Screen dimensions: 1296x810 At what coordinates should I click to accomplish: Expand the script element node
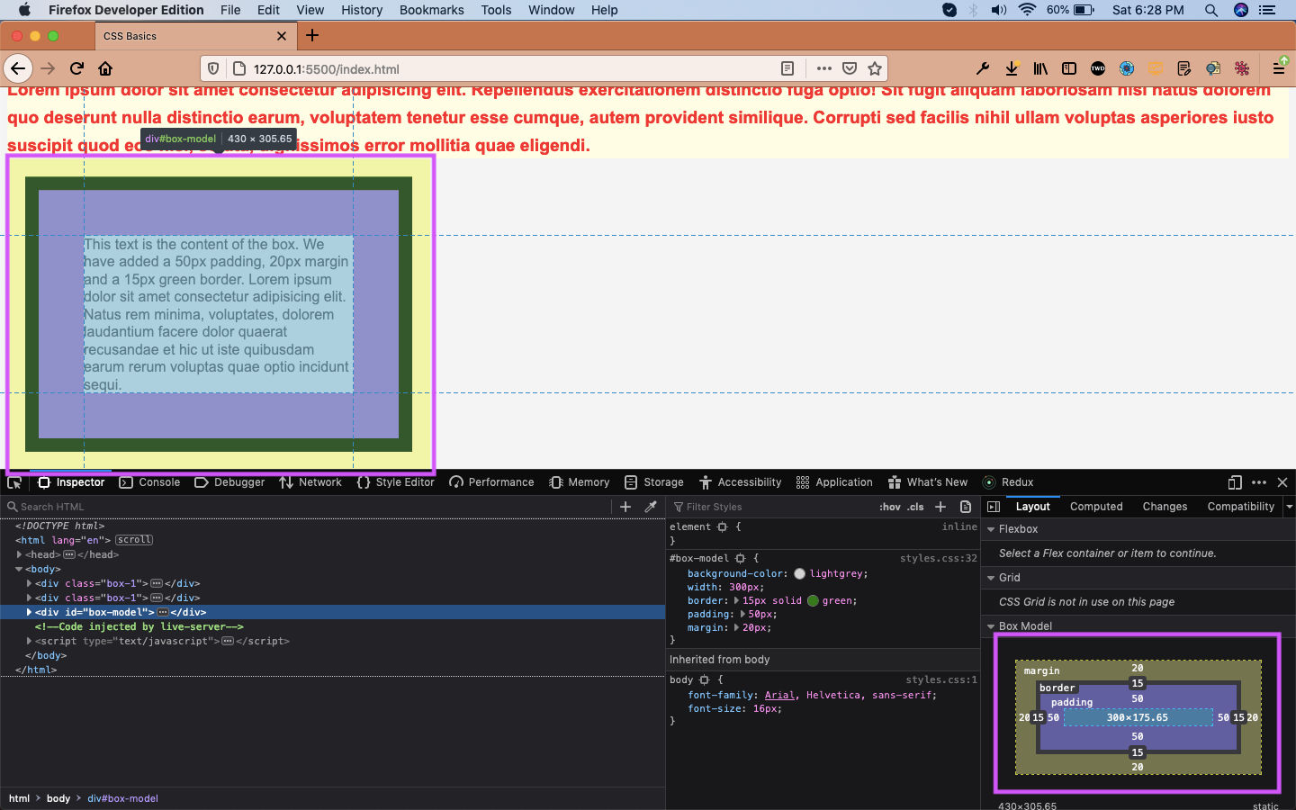coord(29,641)
